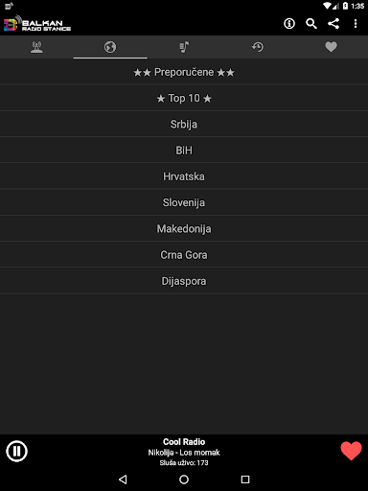
Task: Expand the Srbija stations category
Action: click(x=184, y=125)
